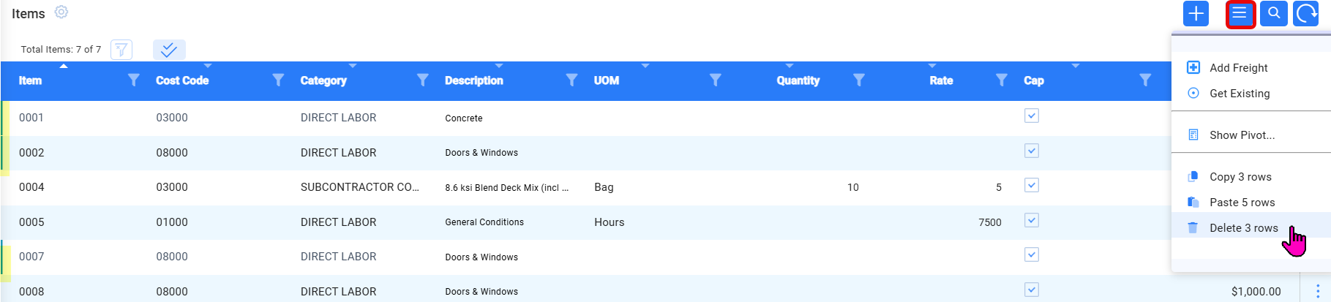Filter the UOM column
The width and height of the screenshot is (1331, 302).
point(715,80)
